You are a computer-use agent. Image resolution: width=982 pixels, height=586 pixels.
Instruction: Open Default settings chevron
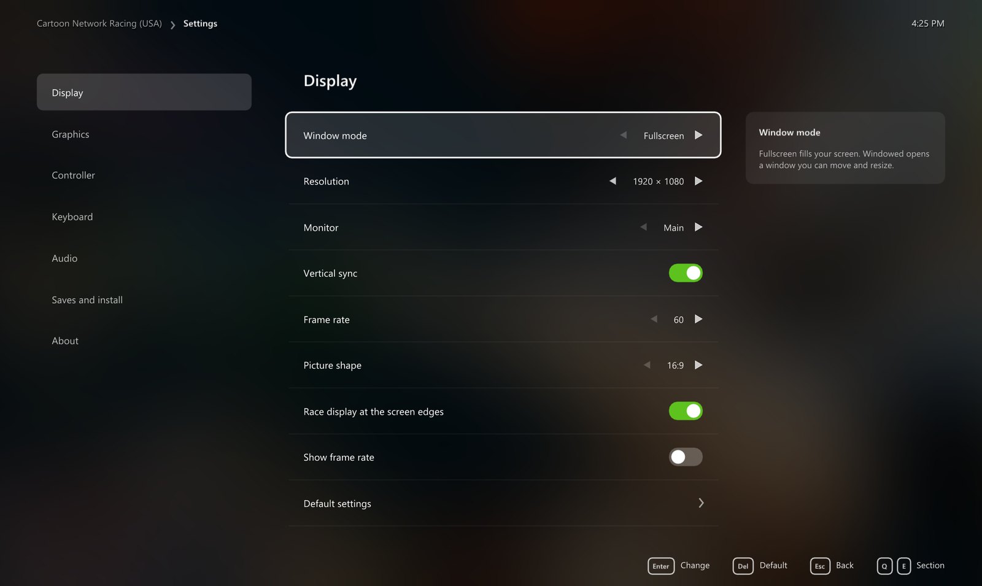tap(701, 503)
